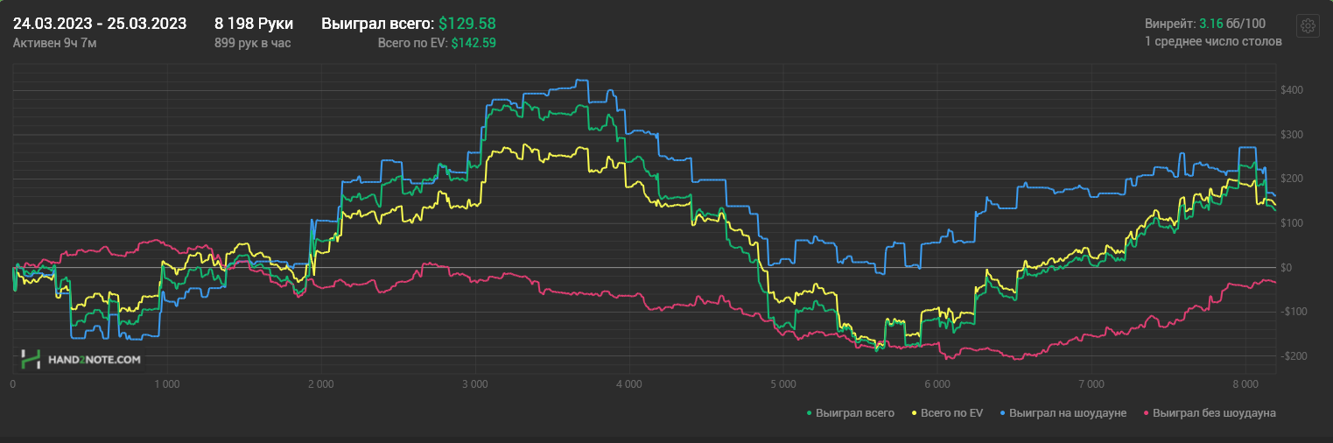Toggle the "Выиграл без шоудауна" legend entry
The width and height of the screenshot is (1333, 443).
[x=1209, y=412]
